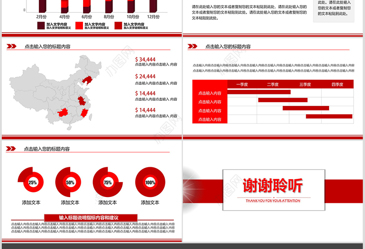Click the map slide title 点击输入您的标题内容

[x=47, y=47]
